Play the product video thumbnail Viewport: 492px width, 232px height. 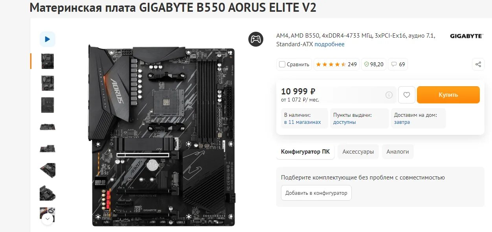(48, 39)
